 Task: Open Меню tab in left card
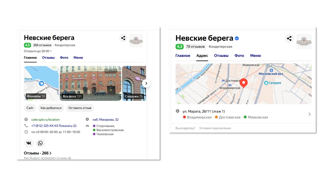click(78, 58)
